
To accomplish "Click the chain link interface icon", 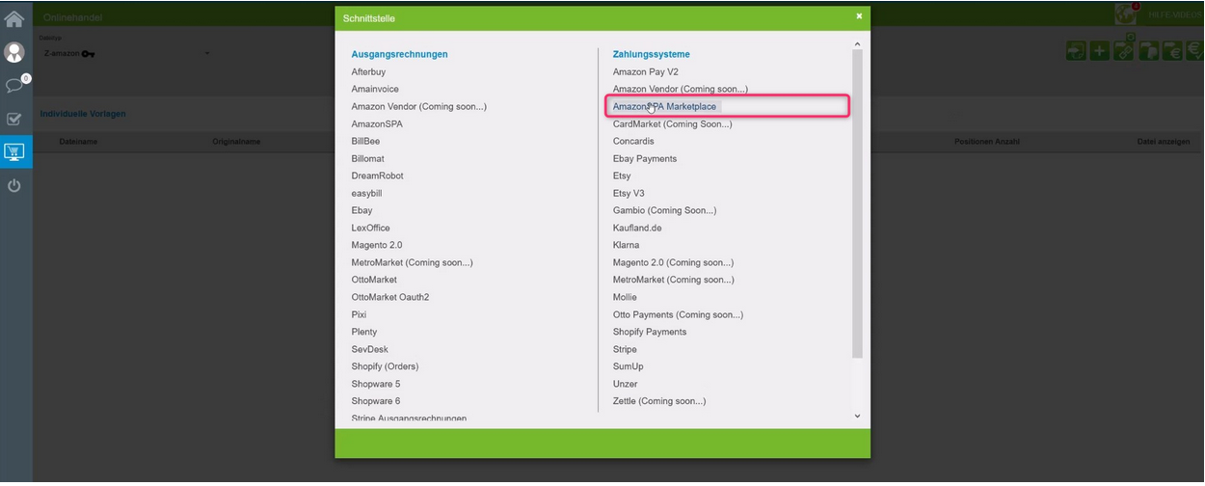I will [1124, 50].
